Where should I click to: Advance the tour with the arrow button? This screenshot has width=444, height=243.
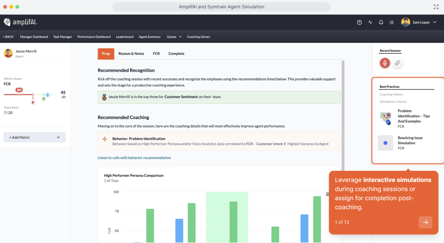[x=425, y=222]
